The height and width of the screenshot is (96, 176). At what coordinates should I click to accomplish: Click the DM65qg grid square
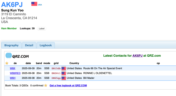56,78
